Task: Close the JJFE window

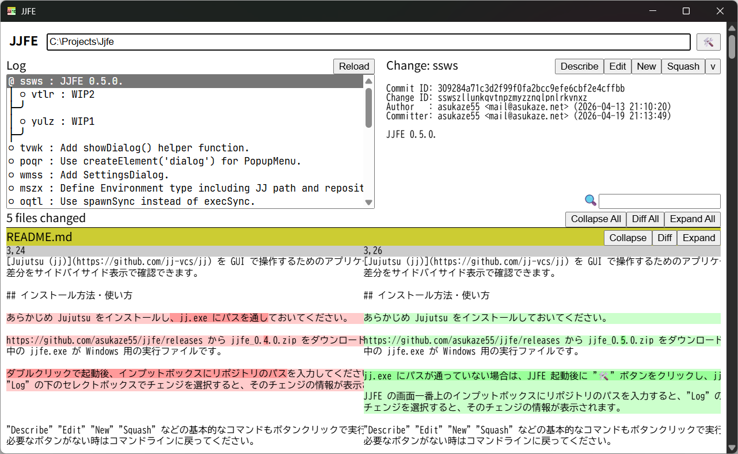Action: point(720,11)
